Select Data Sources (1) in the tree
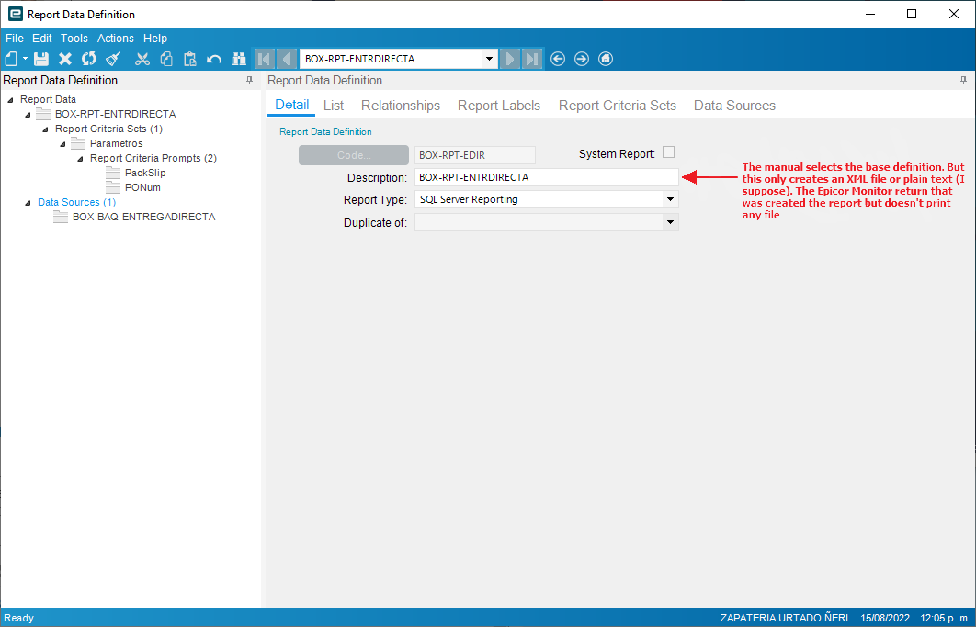Viewport: 976px width, 627px height. point(76,202)
